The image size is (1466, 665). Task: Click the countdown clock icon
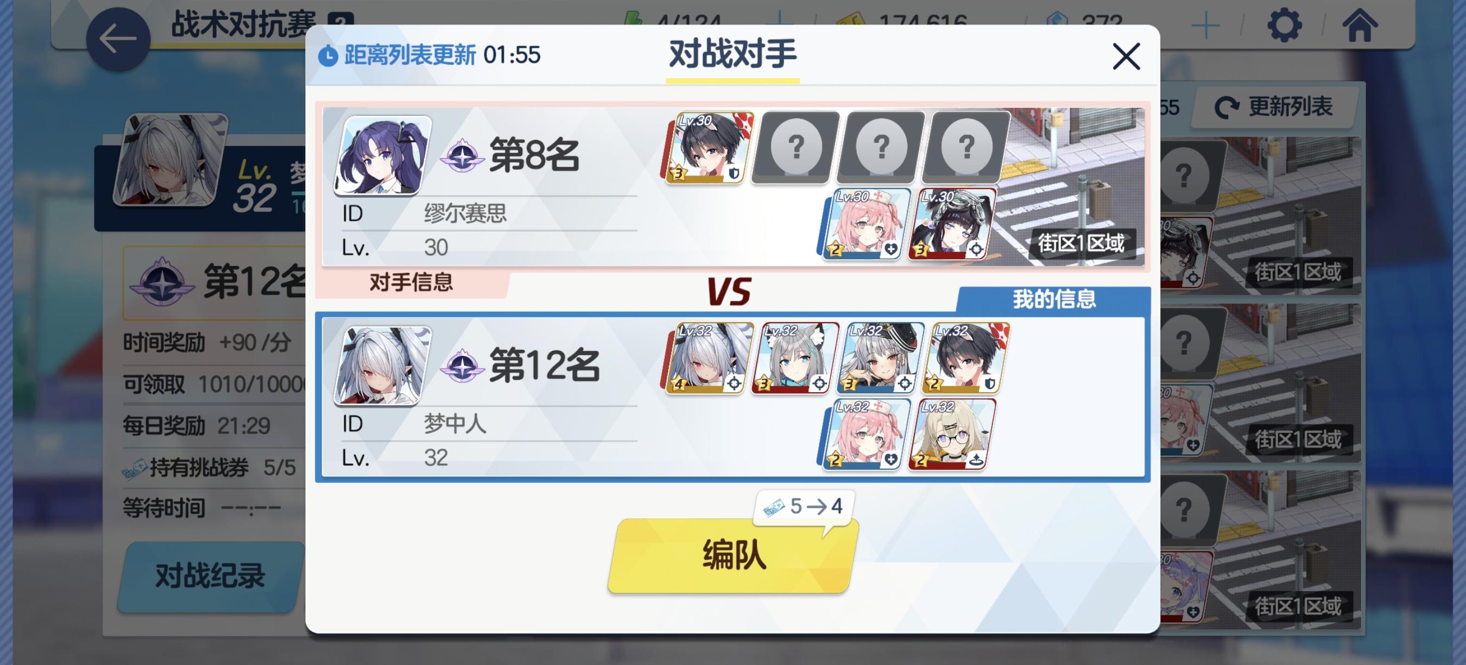pos(328,56)
